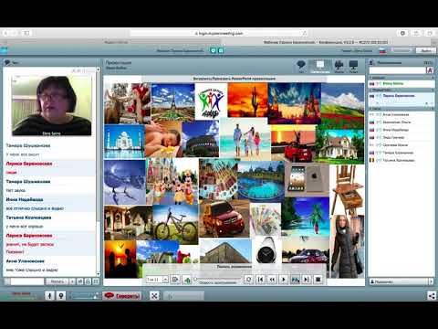Select the presentation tab icon above slides
The height and width of the screenshot is (329, 438).
[320, 66]
